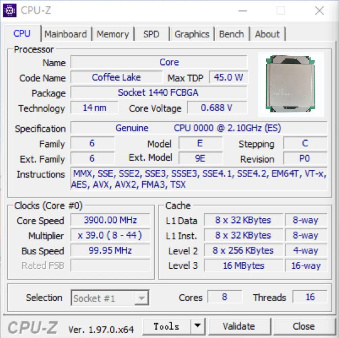Image resolution: width=339 pixels, height=338 pixels.
Task: Click the Revision P0 value
Action: pyautogui.click(x=305, y=158)
